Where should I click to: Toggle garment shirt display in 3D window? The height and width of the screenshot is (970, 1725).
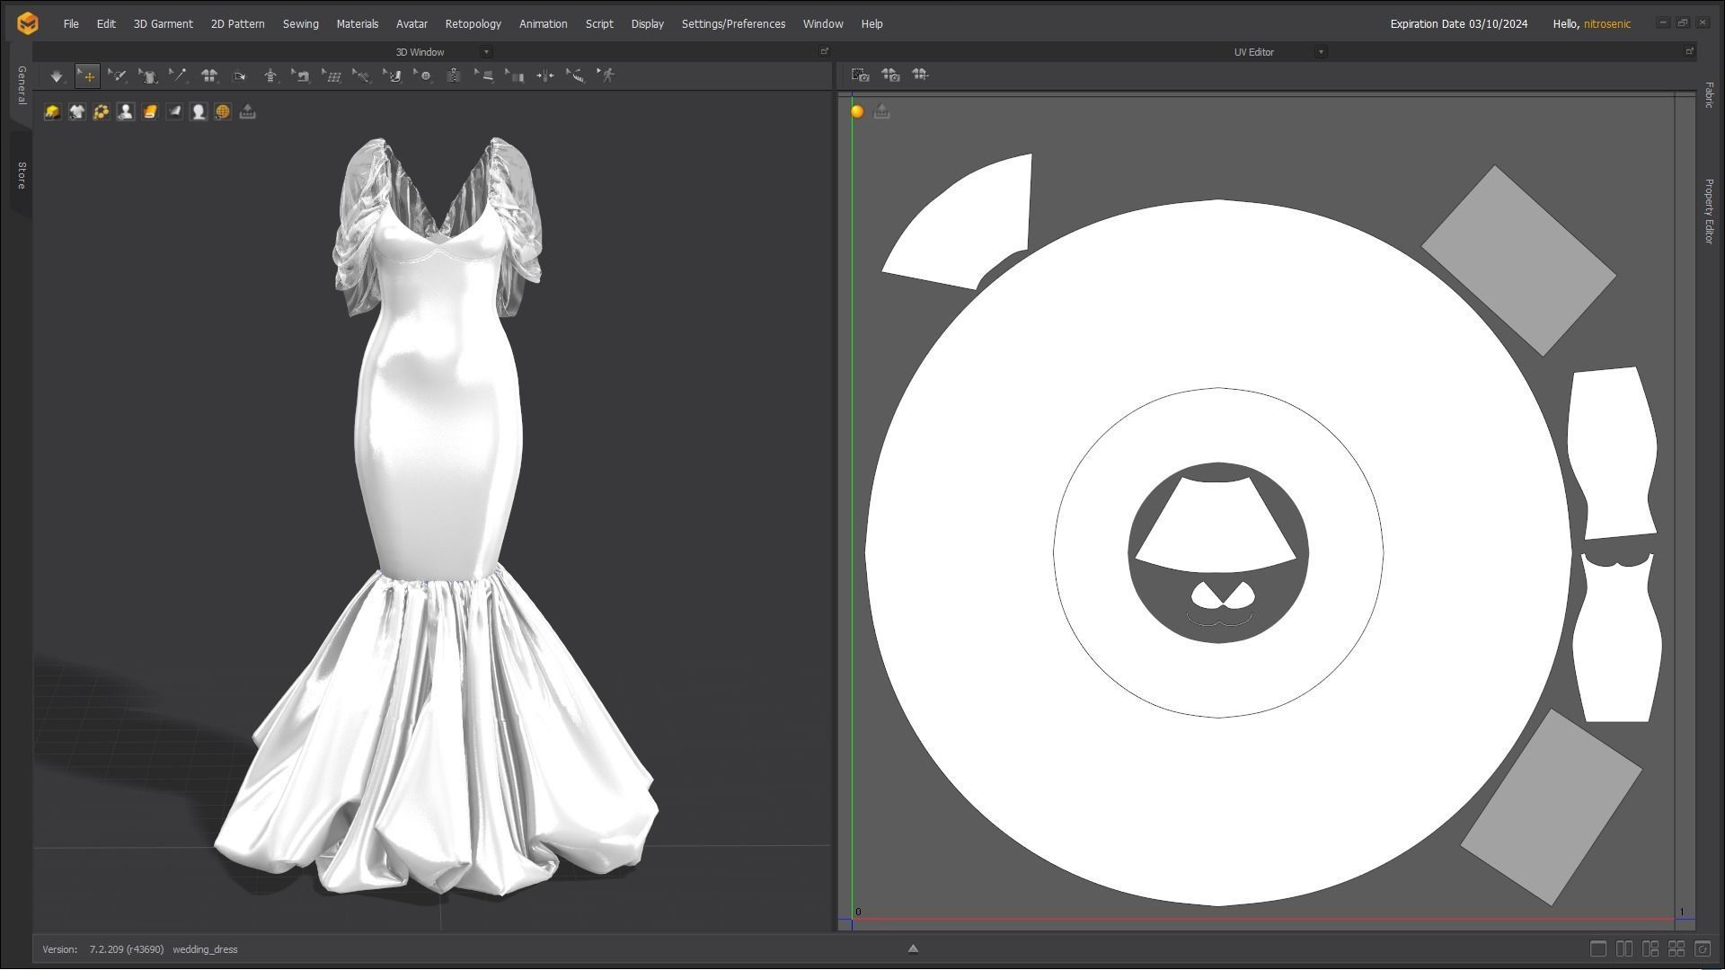click(77, 111)
